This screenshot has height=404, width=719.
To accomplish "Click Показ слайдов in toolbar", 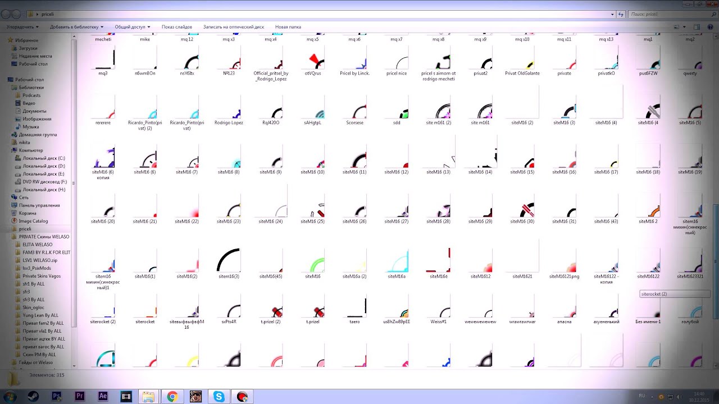I will tap(177, 27).
